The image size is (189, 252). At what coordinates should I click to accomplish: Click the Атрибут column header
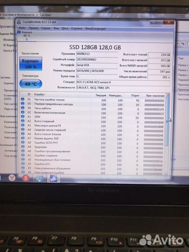39,94
